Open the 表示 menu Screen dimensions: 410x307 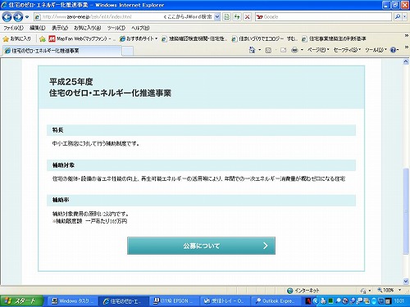pyautogui.click(x=60, y=28)
